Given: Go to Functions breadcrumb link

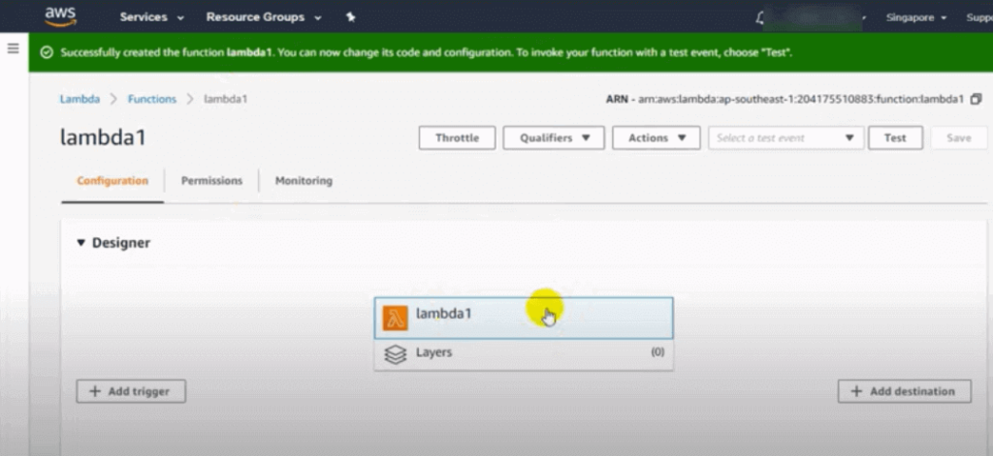Looking at the screenshot, I should 152,100.
